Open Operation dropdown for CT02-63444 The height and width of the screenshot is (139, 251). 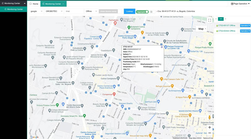point(245,31)
